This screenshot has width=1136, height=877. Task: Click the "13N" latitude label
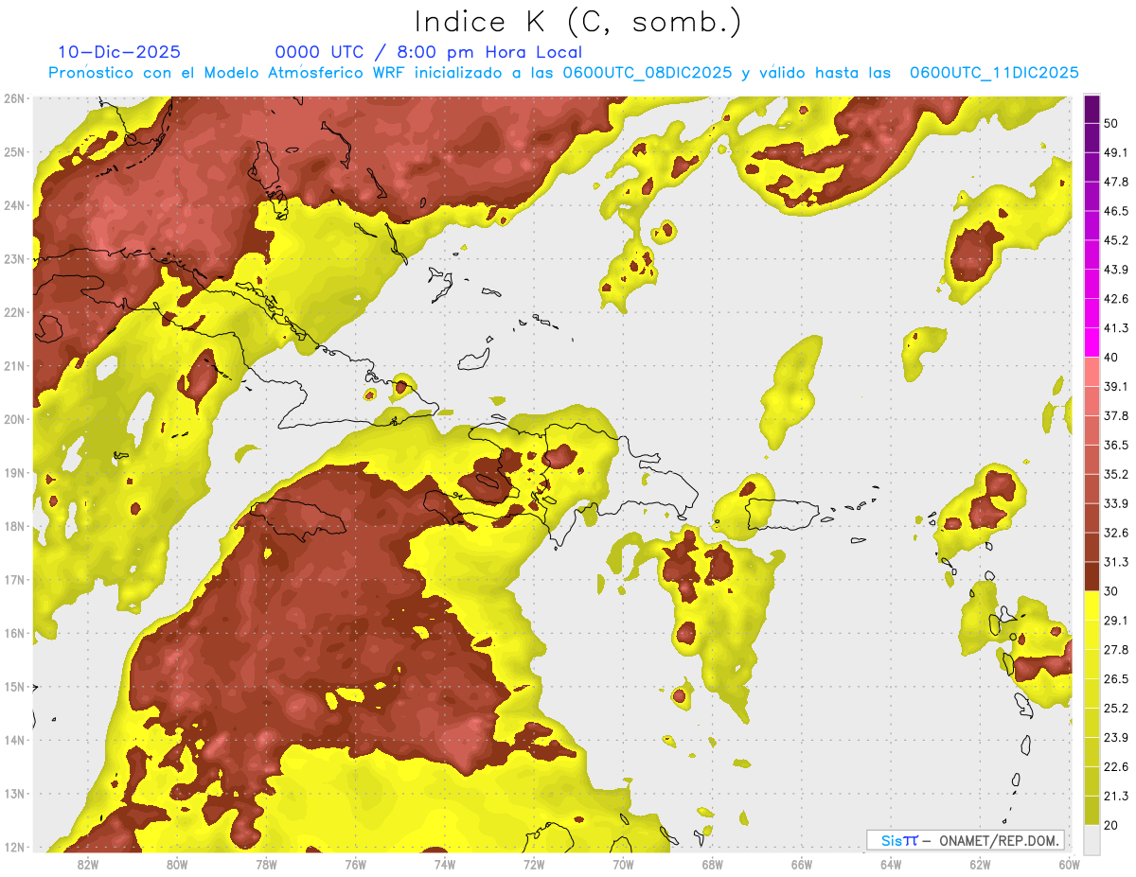click(x=14, y=794)
